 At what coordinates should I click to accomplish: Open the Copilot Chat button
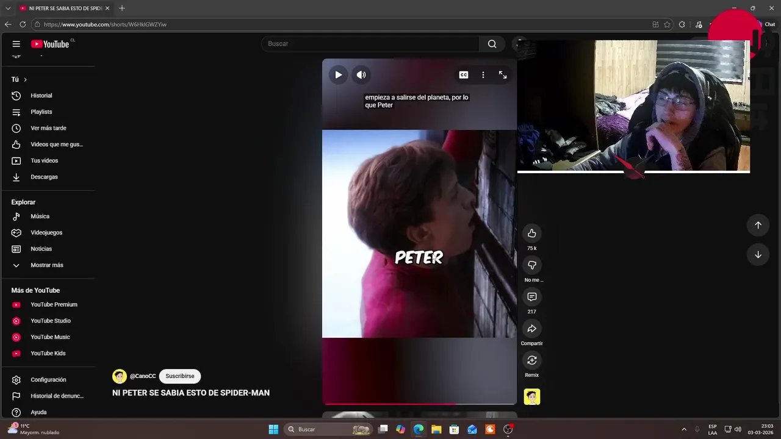pyautogui.click(x=766, y=24)
